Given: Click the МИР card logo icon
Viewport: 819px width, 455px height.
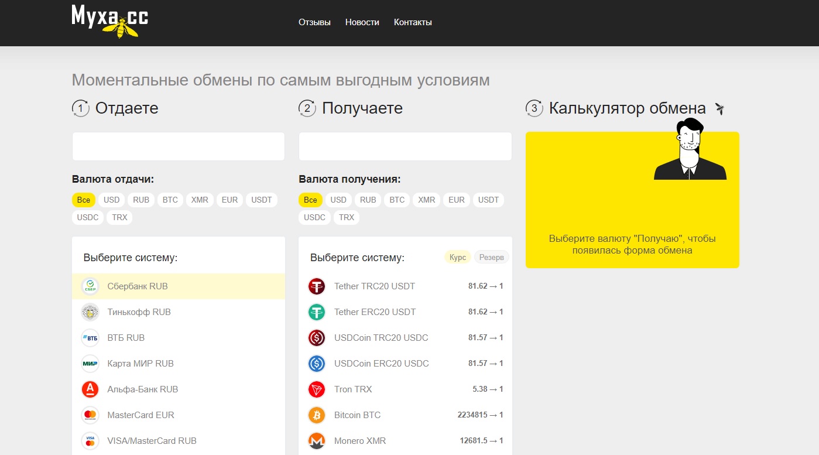Looking at the screenshot, I should point(90,364).
